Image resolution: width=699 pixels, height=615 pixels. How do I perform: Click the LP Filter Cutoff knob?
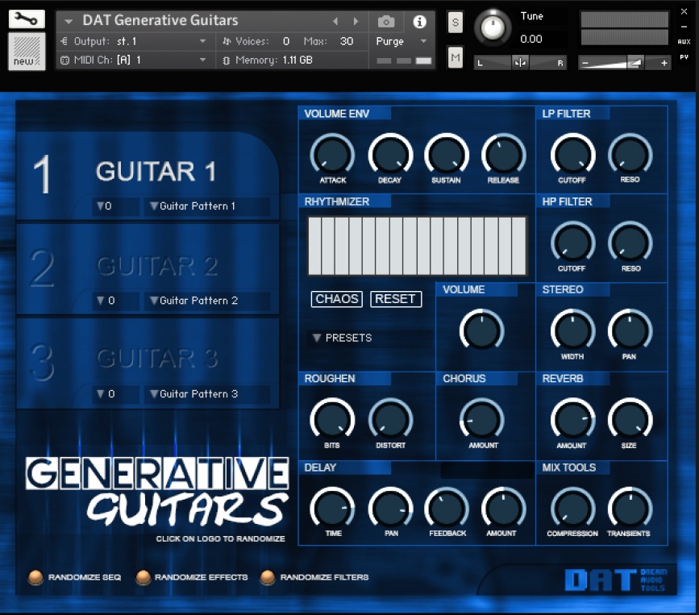point(572,153)
